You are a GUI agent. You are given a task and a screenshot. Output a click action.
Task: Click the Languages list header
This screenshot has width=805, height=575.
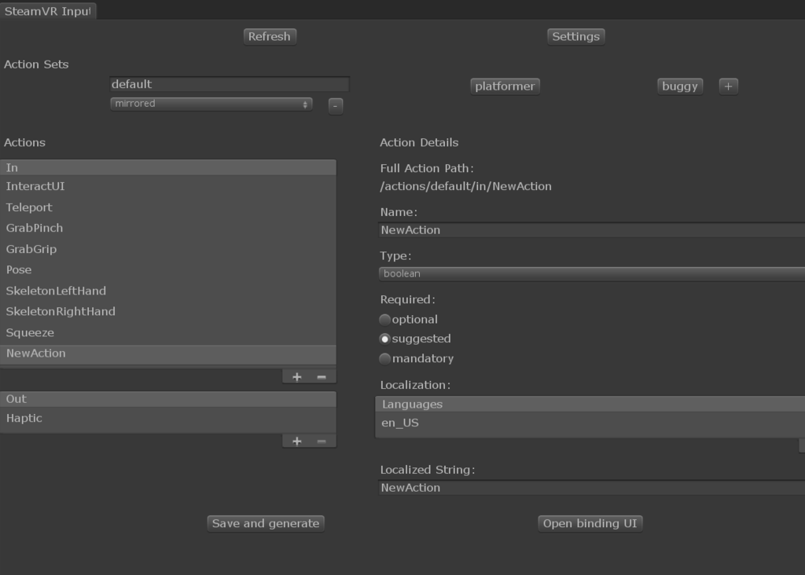[590, 405]
